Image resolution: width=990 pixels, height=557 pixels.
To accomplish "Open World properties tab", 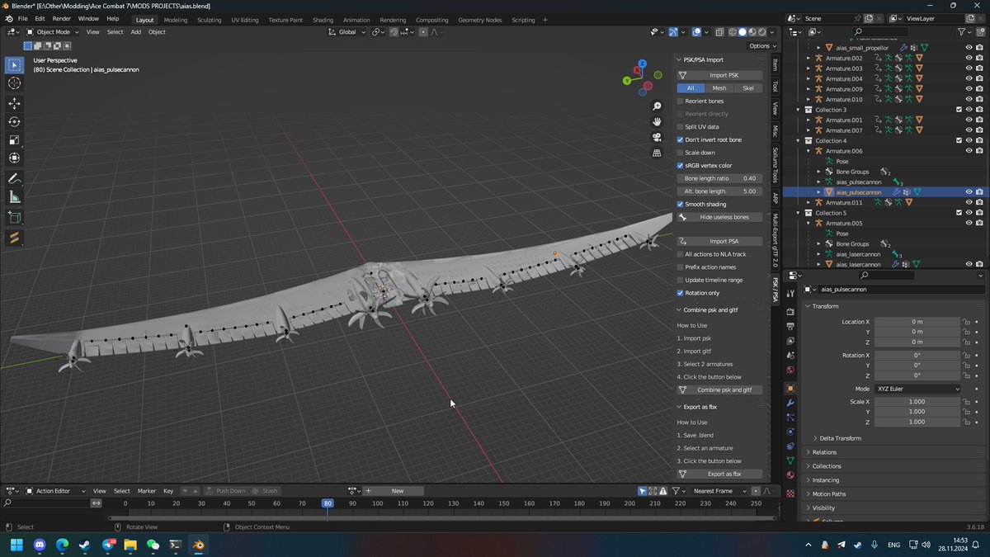I will 790,369.
